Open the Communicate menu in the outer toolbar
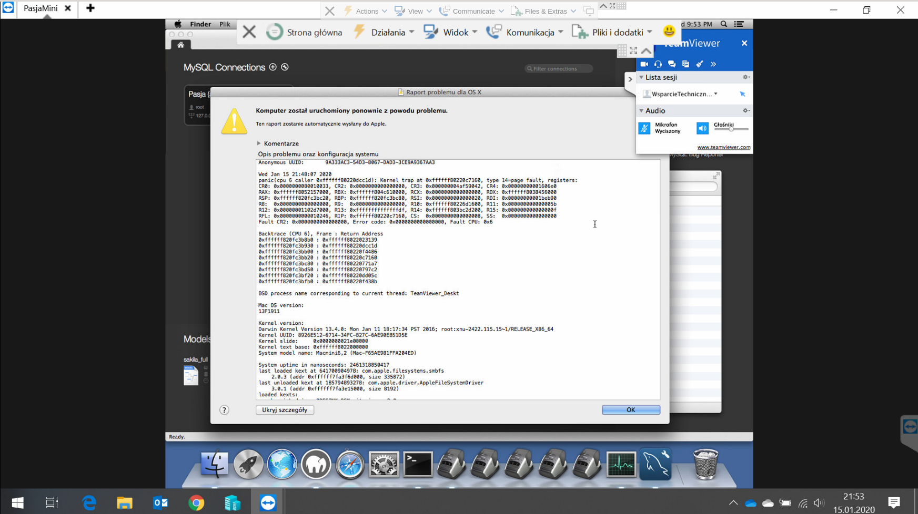This screenshot has height=514, width=918. point(472,11)
